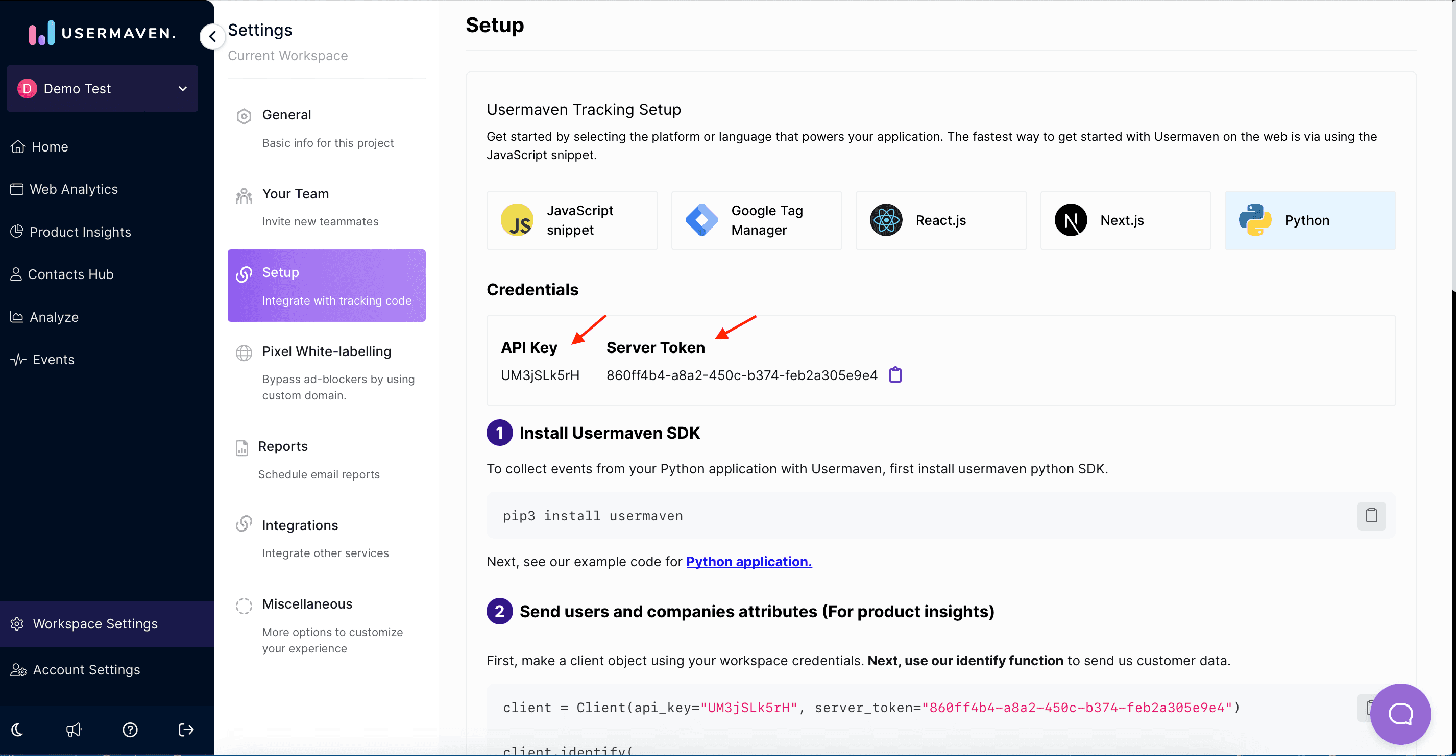Click the React atom icon

pyautogui.click(x=886, y=220)
